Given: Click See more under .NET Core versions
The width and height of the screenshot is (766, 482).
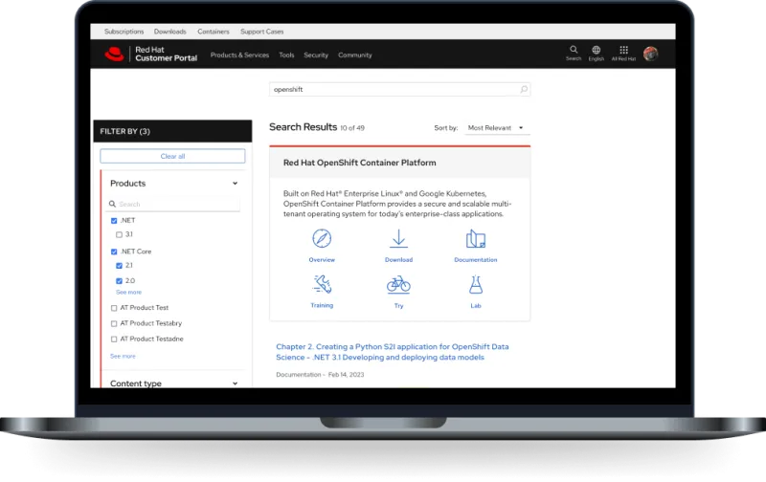Looking at the screenshot, I should click(x=128, y=293).
